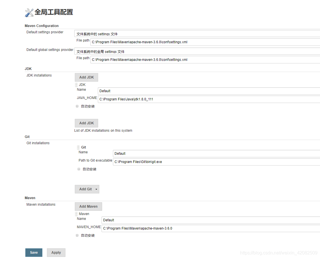Click the lower Add JDK button

point(86,123)
